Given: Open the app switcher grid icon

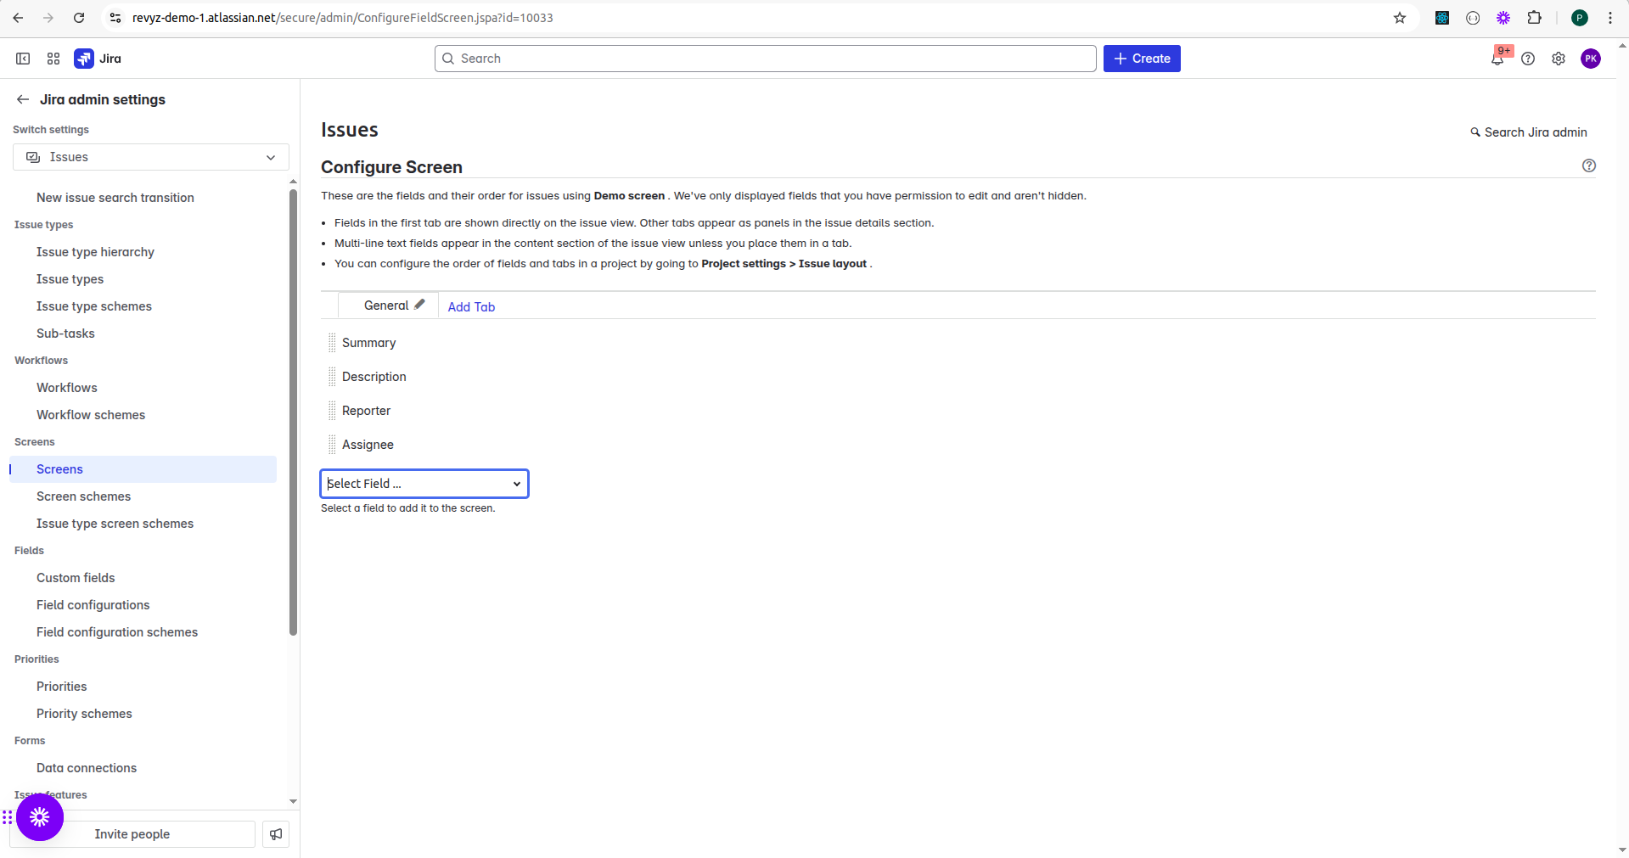Looking at the screenshot, I should pos(53,59).
